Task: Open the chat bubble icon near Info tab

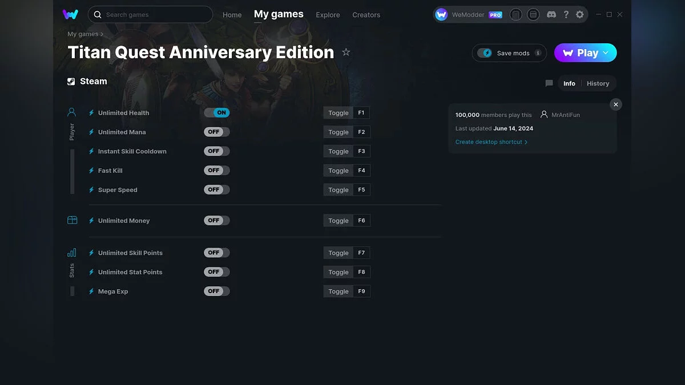Action: point(549,83)
